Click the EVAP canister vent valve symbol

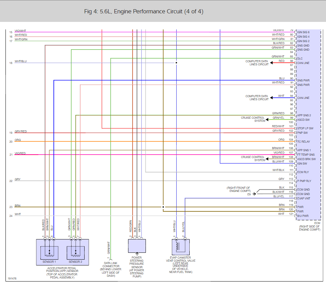(181, 247)
